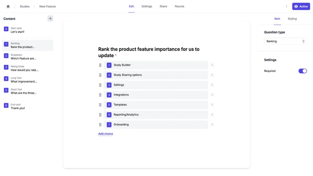
Task: Delete the Onboarding choice
Action: [x=212, y=124]
